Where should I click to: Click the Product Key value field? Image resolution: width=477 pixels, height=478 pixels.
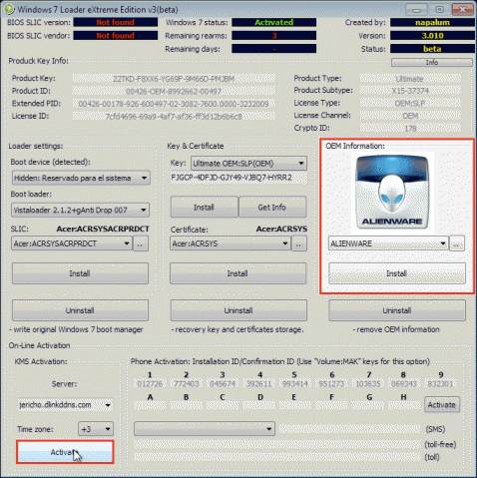(174, 79)
